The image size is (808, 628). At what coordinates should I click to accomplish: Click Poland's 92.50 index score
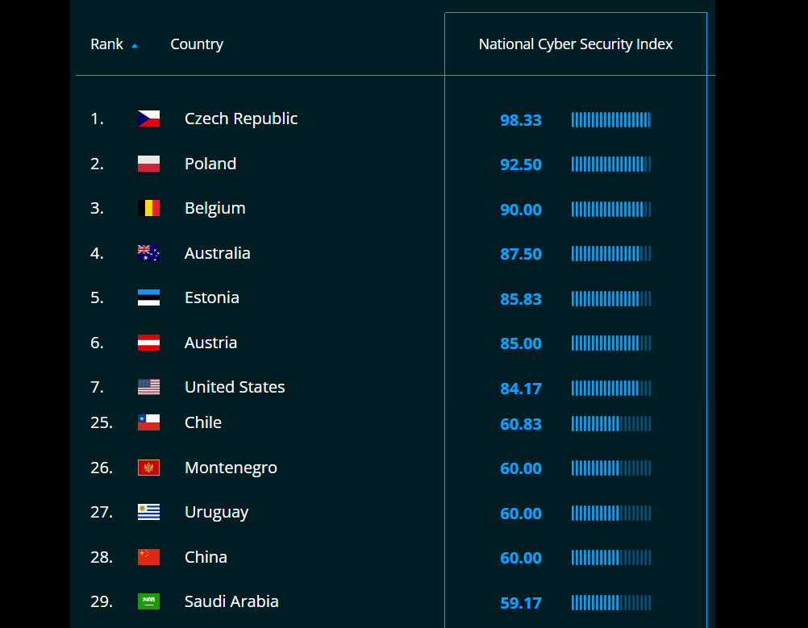pyautogui.click(x=521, y=164)
